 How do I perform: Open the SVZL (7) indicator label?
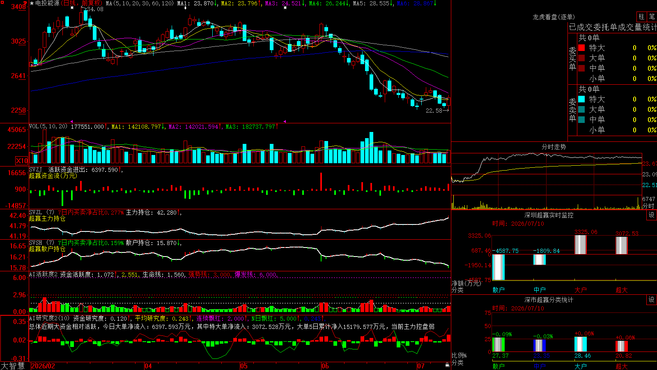42,213
